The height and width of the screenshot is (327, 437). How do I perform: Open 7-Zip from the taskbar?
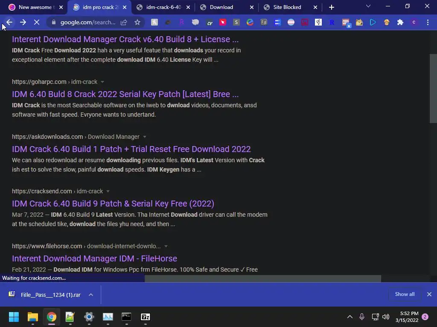pyautogui.click(x=146, y=317)
